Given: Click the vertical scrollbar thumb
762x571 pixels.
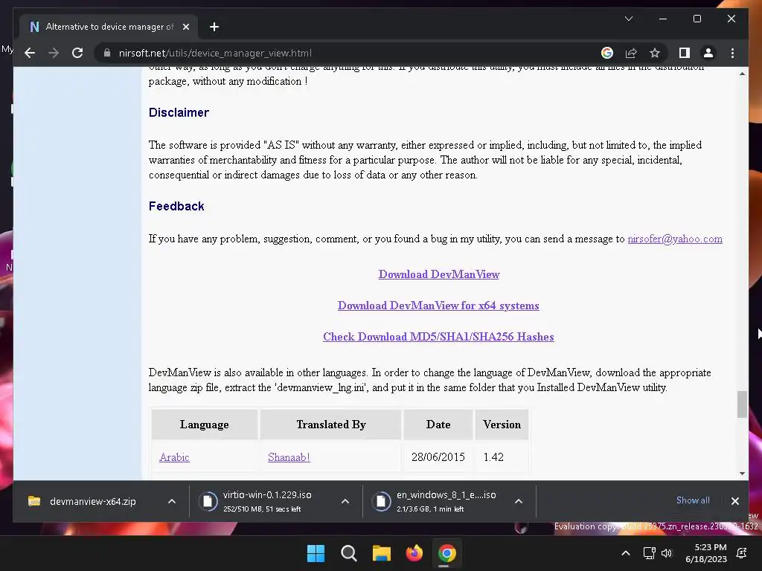Looking at the screenshot, I should point(742,404).
